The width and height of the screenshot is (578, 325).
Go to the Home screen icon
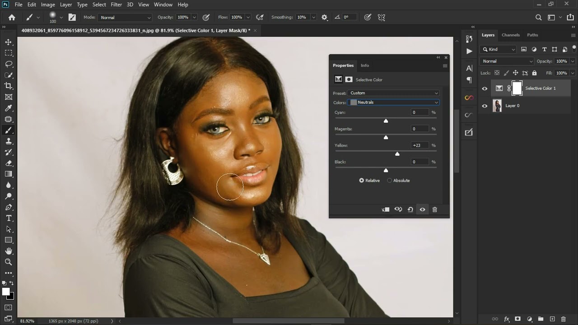click(x=12, y=17)
